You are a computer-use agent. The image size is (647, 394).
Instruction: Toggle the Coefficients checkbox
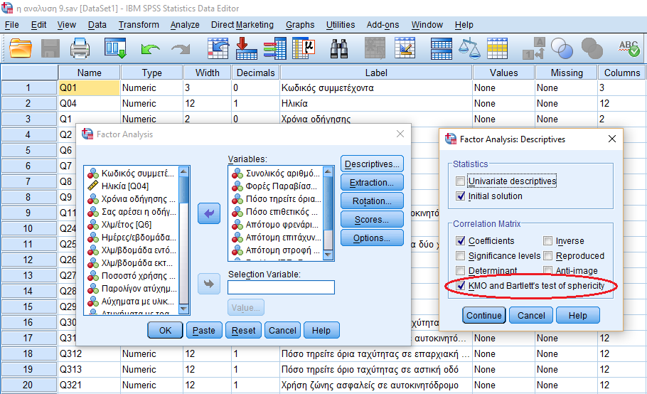(x=460, y=240)
